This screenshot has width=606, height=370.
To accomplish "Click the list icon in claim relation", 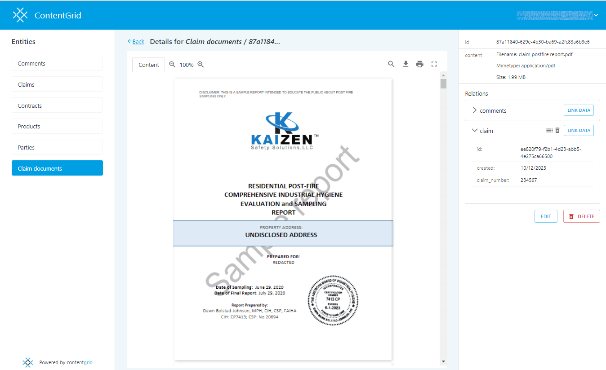I will [549, 131].
